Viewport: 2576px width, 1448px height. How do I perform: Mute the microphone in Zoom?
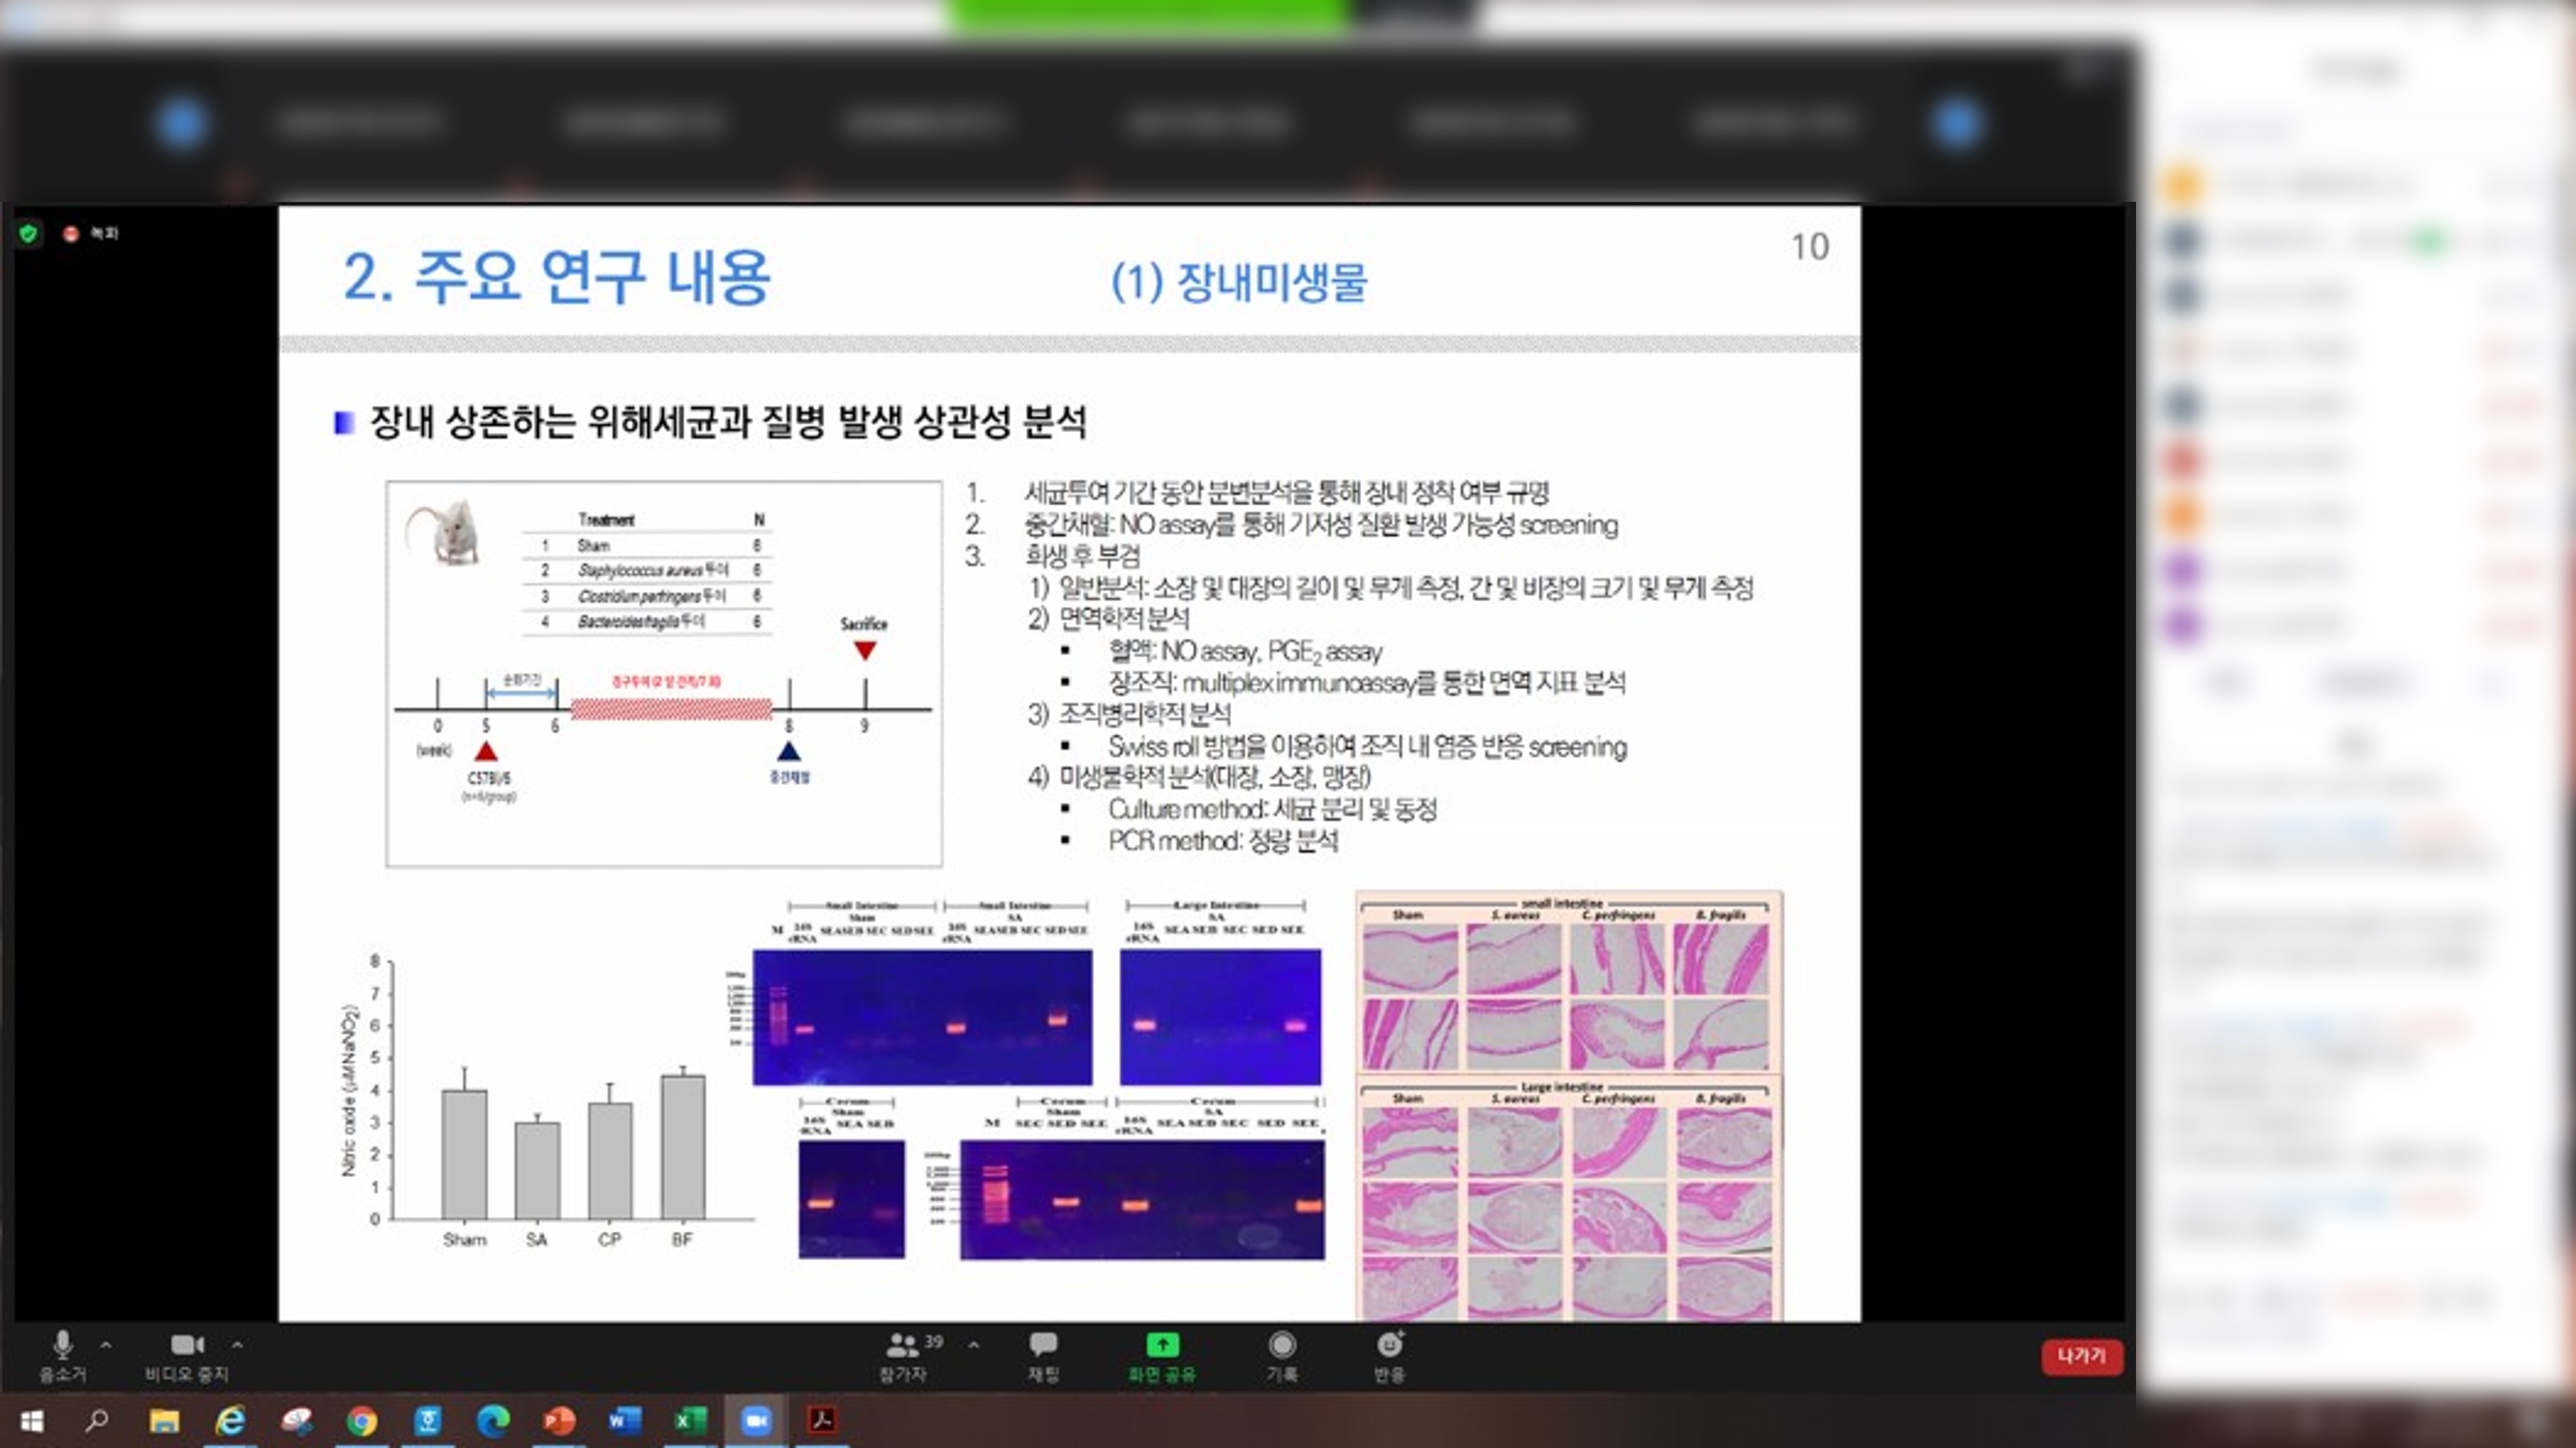click(x=62, y=1356)
